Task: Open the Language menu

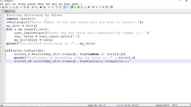Action: (x=31, y=4)
